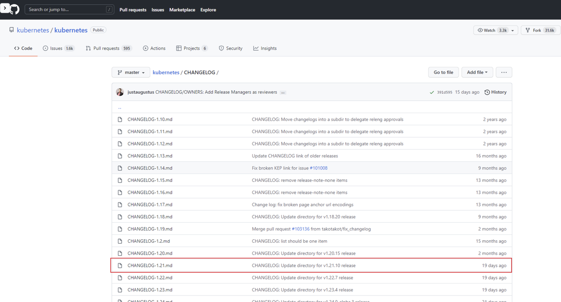This screenshot has width=561, height=302.
Task: Click the file icon for CHANGELOG-1.19.md
Action: (120, 229)
